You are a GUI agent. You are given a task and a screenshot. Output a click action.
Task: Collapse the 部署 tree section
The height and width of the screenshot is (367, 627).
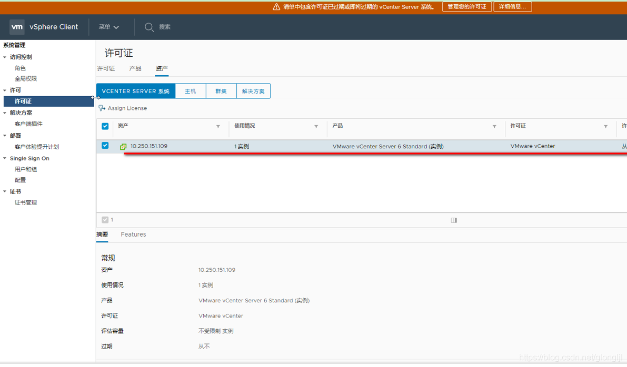coord(5,136)
